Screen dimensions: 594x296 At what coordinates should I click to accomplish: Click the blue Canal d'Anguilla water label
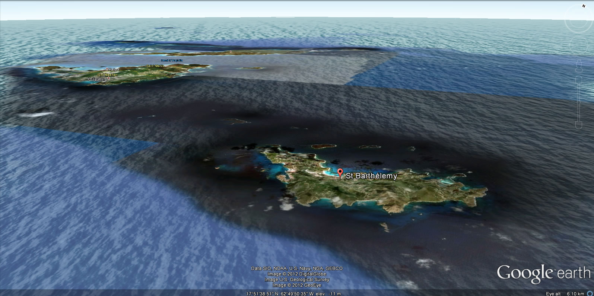(x=172, y=60)
